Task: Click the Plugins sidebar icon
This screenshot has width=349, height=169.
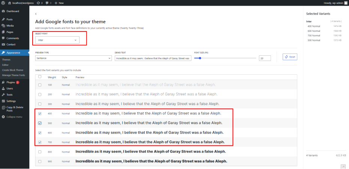Action: [x=3, y=82]
